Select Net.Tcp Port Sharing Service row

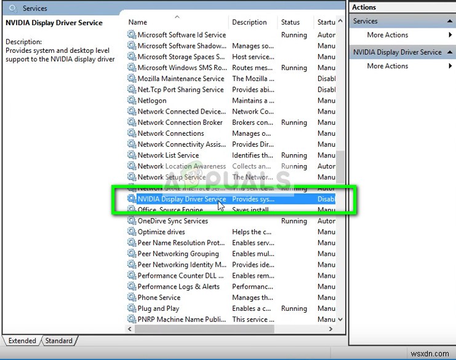[231, 90]
